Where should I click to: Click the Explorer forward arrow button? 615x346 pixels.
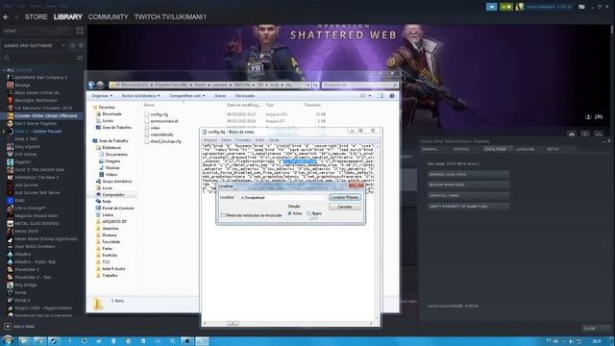tap(100, 85)
